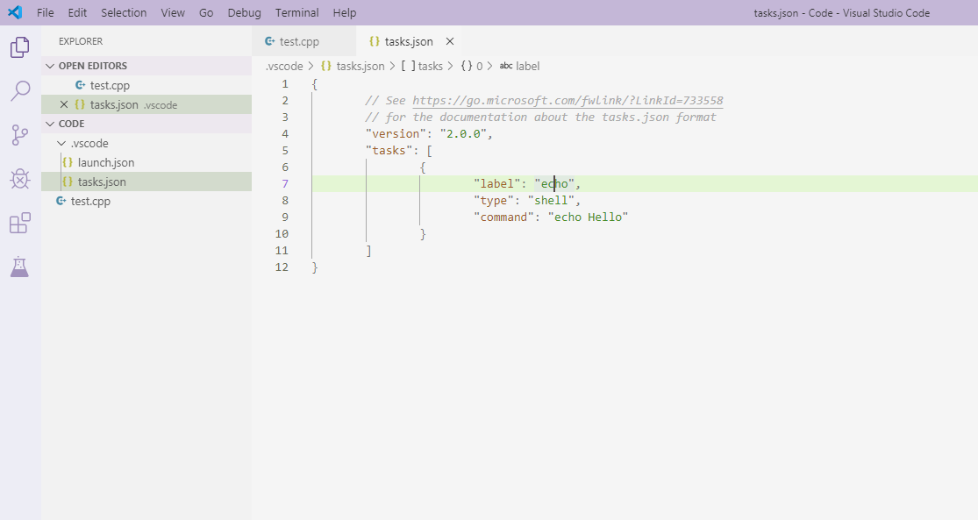Open the Search view icon
Screen dimensions: 978x520
click(x=20, y=91)
